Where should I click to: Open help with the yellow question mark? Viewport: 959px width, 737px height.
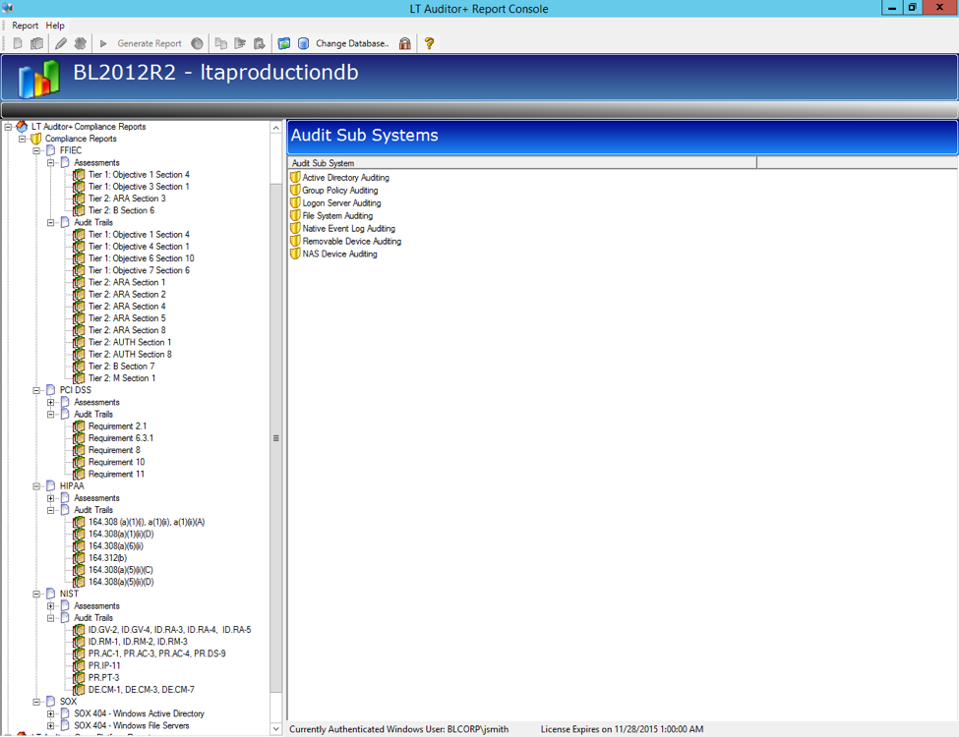point(430,43)
